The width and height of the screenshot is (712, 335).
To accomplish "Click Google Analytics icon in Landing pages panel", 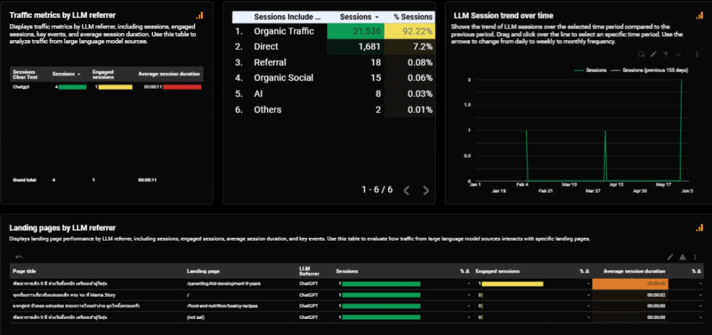I will pyautogui.click(x=698, y=227).
